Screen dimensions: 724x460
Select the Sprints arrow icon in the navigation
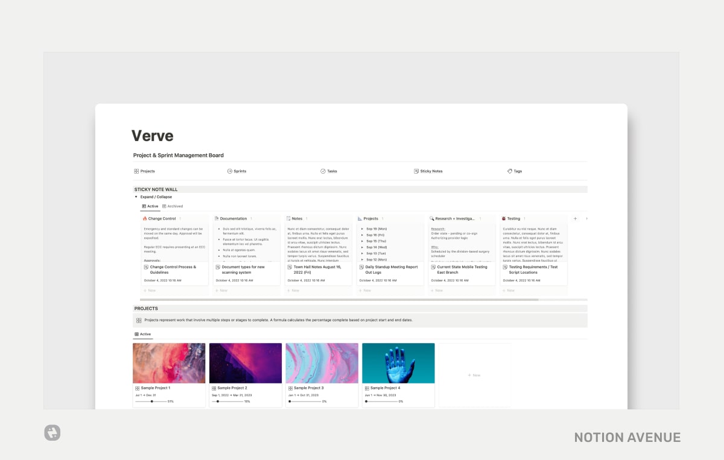[229, 171]
